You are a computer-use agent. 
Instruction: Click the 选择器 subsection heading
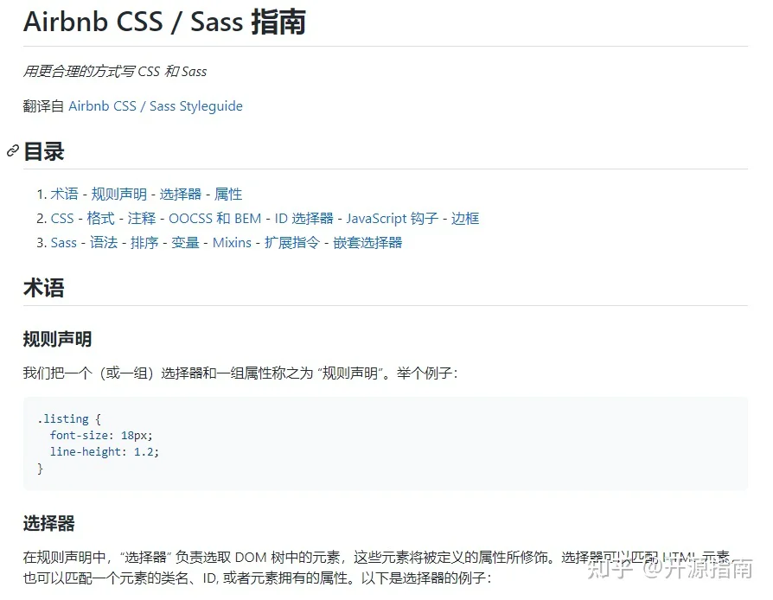(48, 524)
